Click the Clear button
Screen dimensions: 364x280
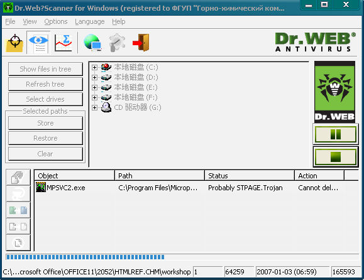45,154
